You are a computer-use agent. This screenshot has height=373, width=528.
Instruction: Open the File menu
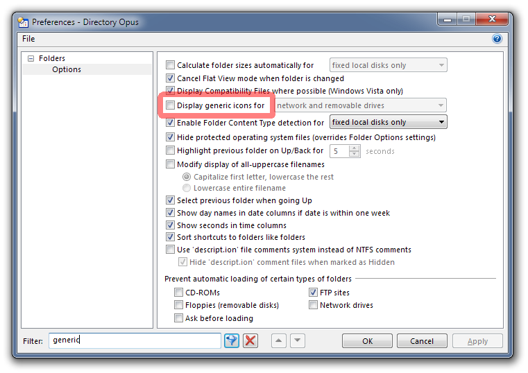pyautogui.click(x=28, y=39)
